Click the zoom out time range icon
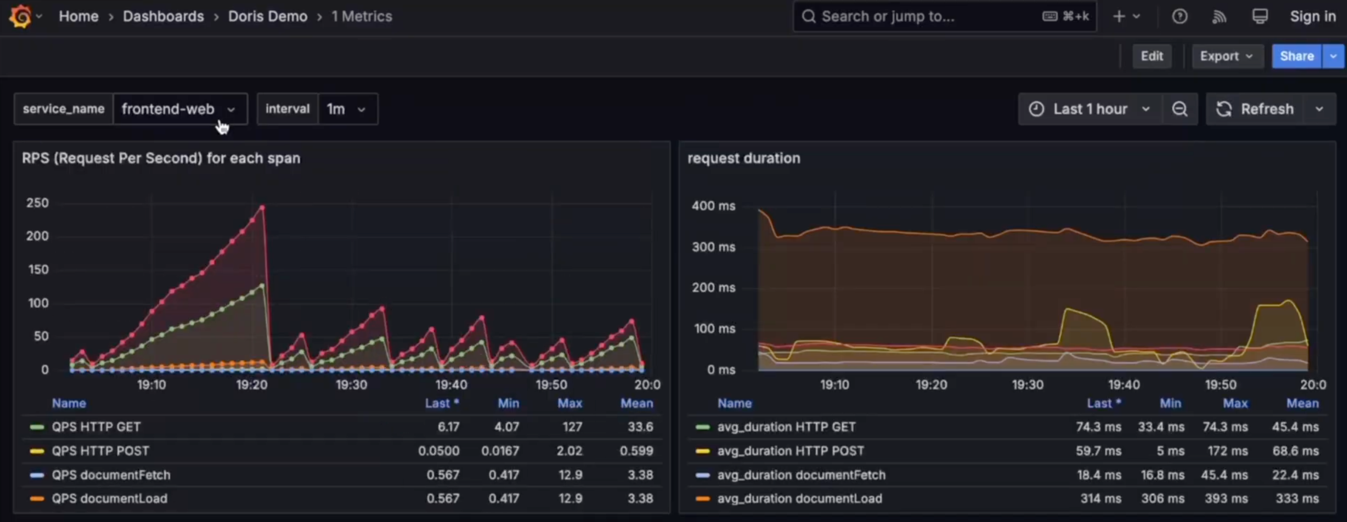 click(1179, 109)
